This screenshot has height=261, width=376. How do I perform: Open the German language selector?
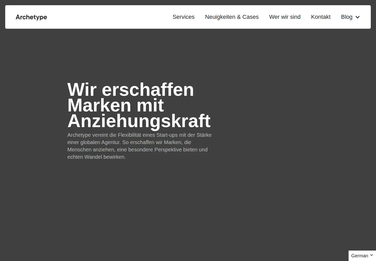[362, 256]
